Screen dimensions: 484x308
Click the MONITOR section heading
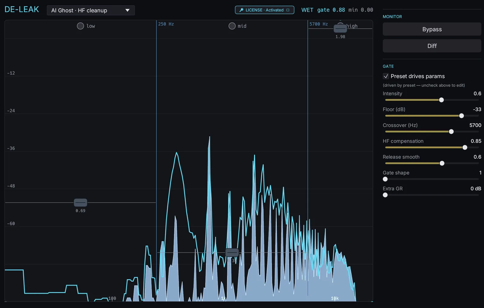[392, 17]
